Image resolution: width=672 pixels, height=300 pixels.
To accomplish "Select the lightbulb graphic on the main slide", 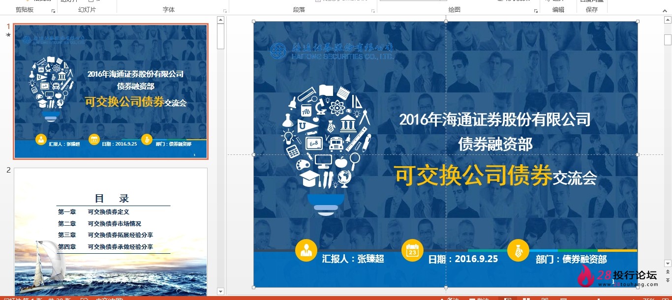I will 326,150.
